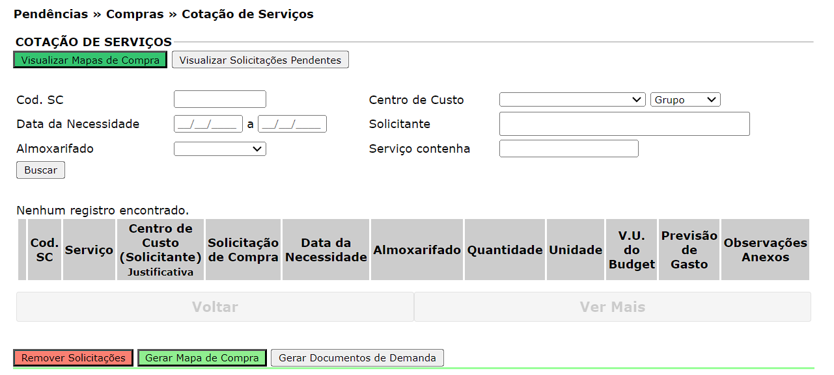Viewport: 834px width, 375px height.
Task: Click the Quantidade column header
Action: pyautogui.click(x=505, y=250)
